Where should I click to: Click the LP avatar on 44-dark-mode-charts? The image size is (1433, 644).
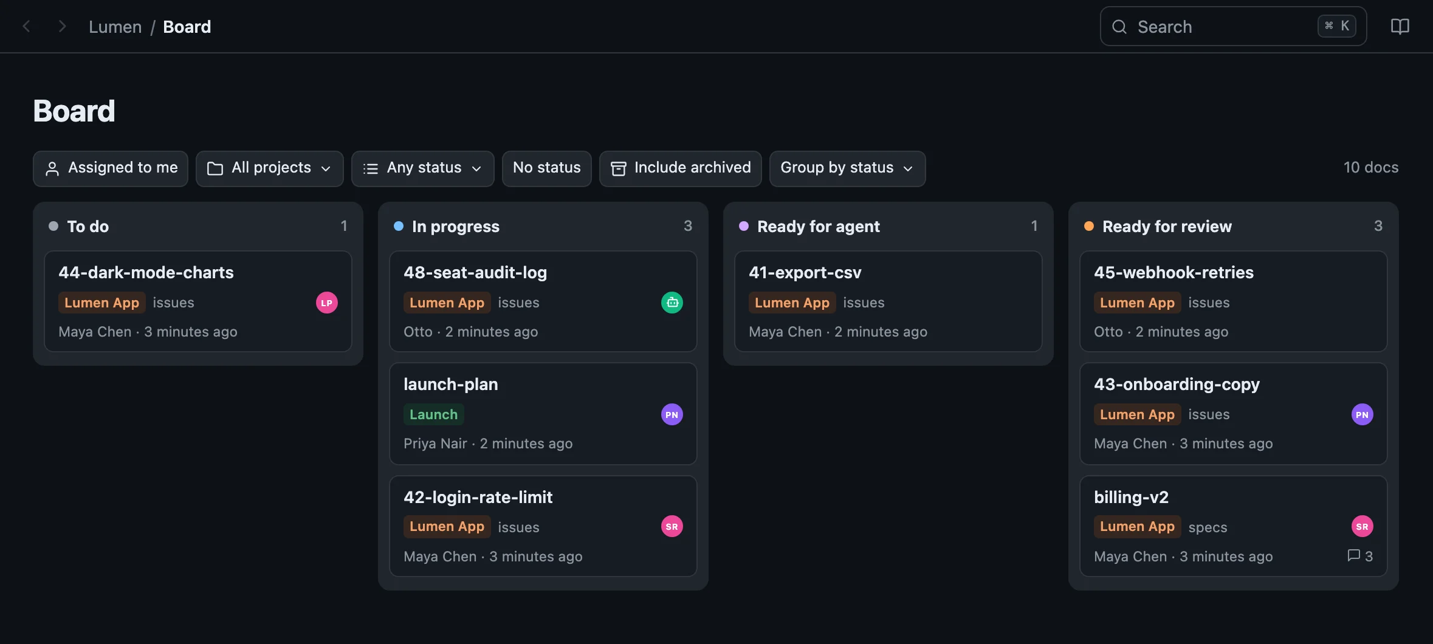[x=327, y=303]
